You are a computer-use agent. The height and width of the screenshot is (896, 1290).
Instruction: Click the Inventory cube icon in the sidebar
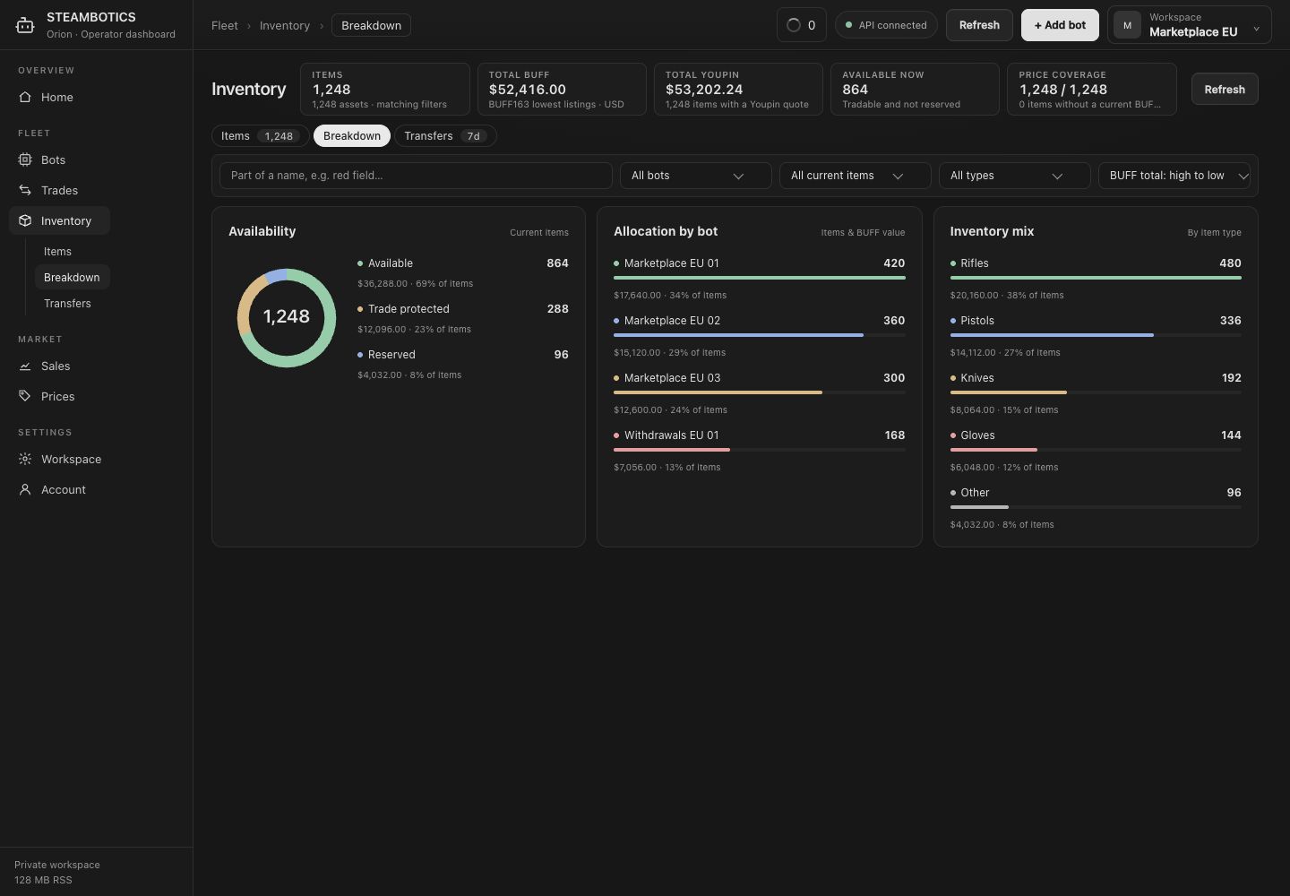tap(25, 220)
